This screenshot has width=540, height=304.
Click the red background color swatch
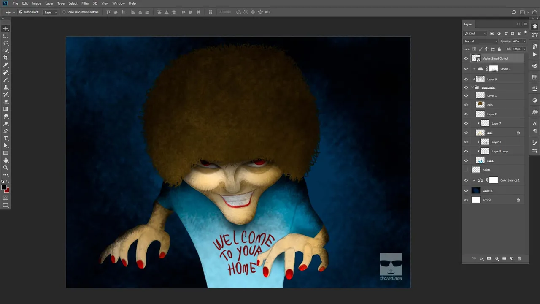(7, 190)
